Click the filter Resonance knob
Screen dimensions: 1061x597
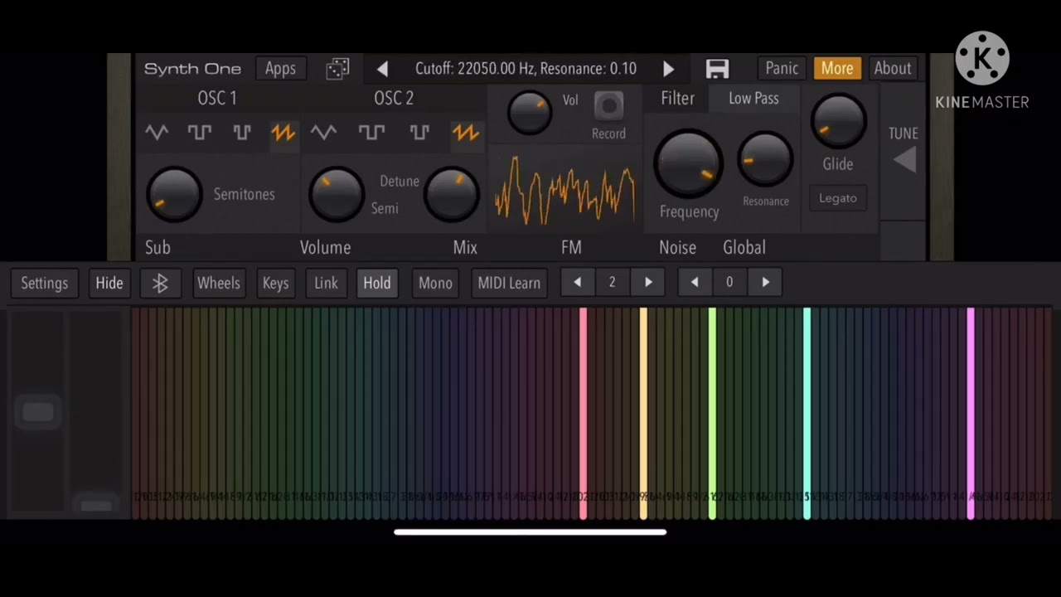click(765, 159)
